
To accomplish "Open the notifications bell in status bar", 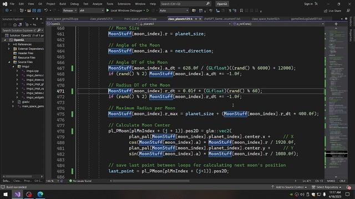I will coord(348,187).
